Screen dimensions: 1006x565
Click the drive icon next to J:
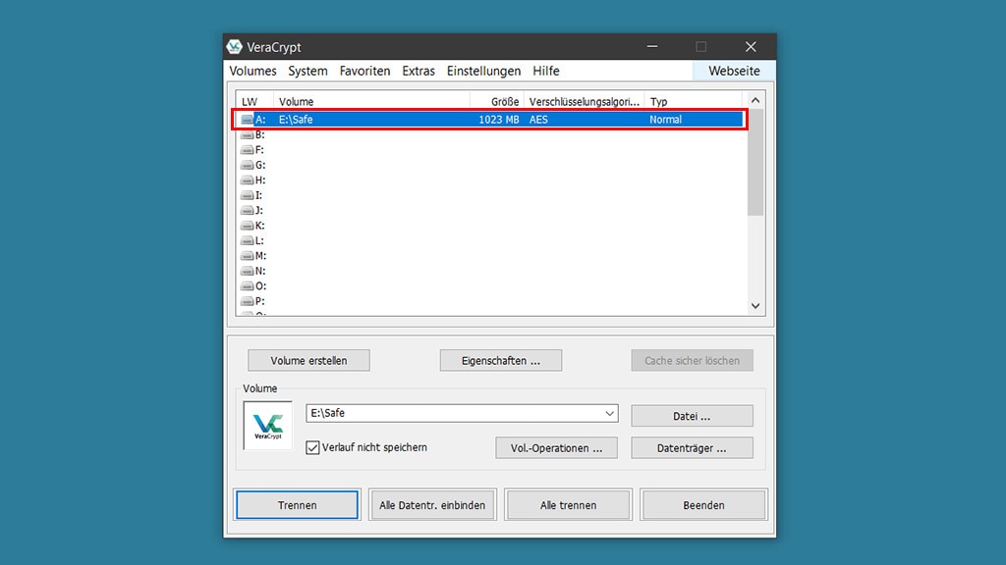tap(246, 209)
